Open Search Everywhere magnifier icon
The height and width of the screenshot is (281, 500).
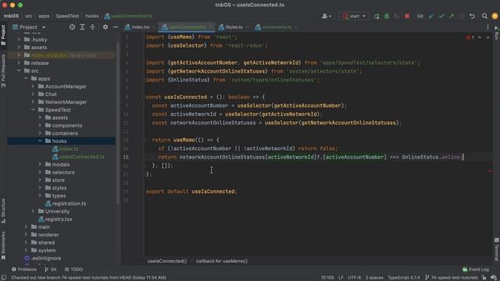(484, 16)
